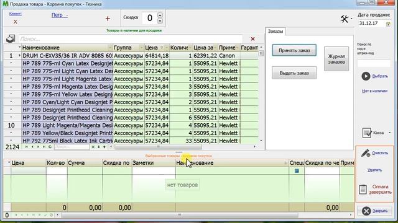Screen dimensions: 398x223
Task: Click the play icon next to Выбрать
Action: pyautogui.click(x=366, y=76)
